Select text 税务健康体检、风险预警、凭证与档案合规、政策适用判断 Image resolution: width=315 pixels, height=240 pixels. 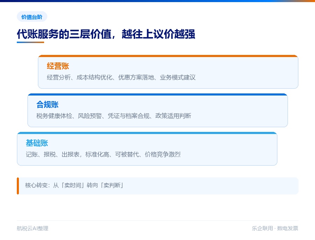[114, 116]
